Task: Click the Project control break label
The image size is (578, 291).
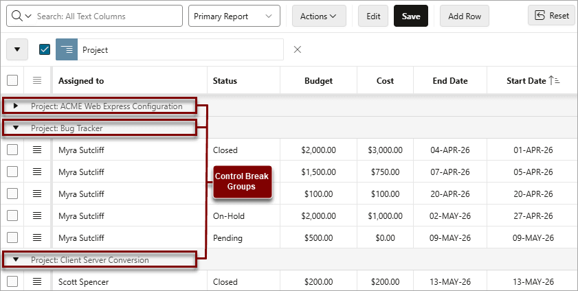Action: click(x=95, y=50)
